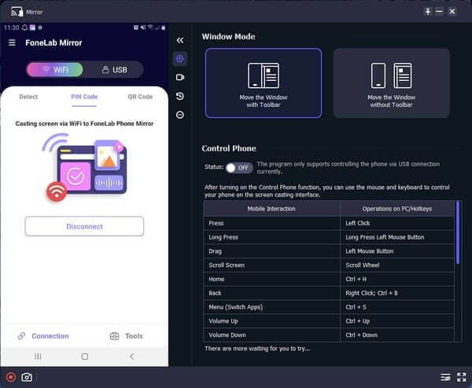Click the Disconnect button
This screenshot has height=388, width=472.
pos(84,226)
